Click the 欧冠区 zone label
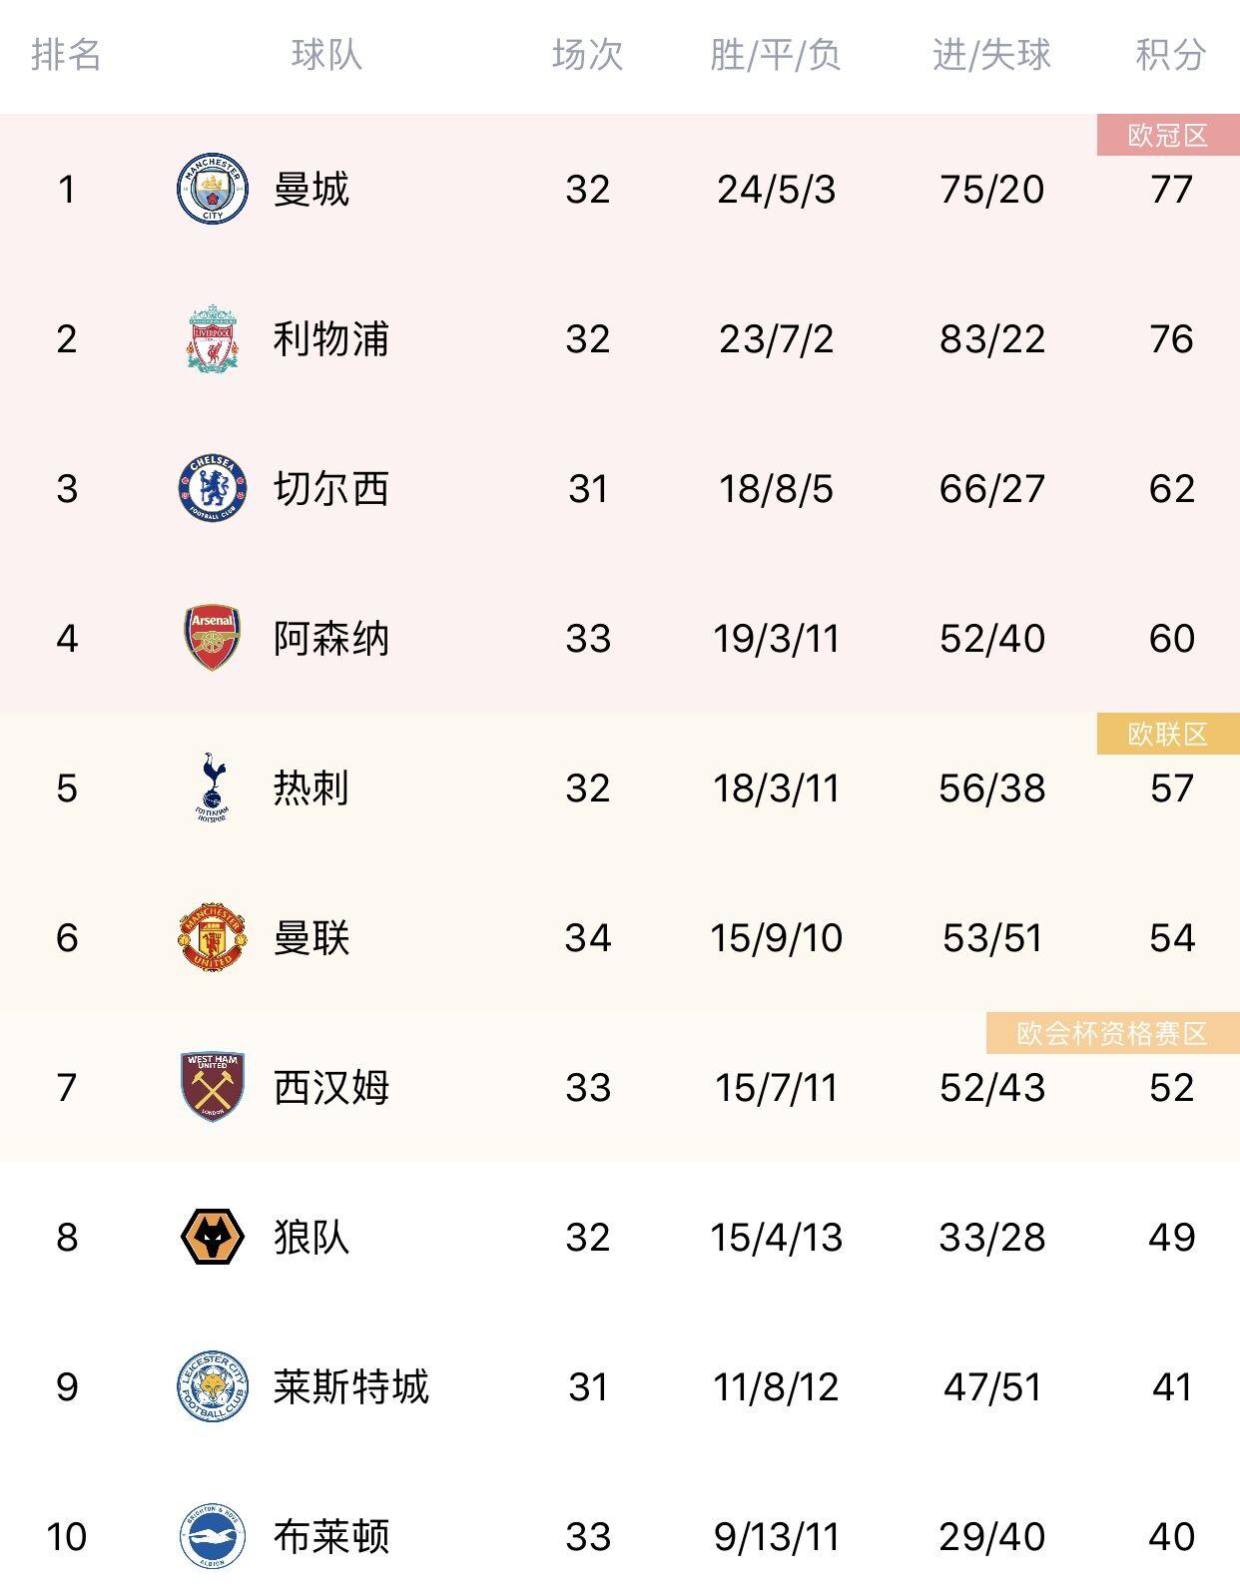Image resolution: width=1240 pixels, height=1596 pixels. coord(1167,136)
